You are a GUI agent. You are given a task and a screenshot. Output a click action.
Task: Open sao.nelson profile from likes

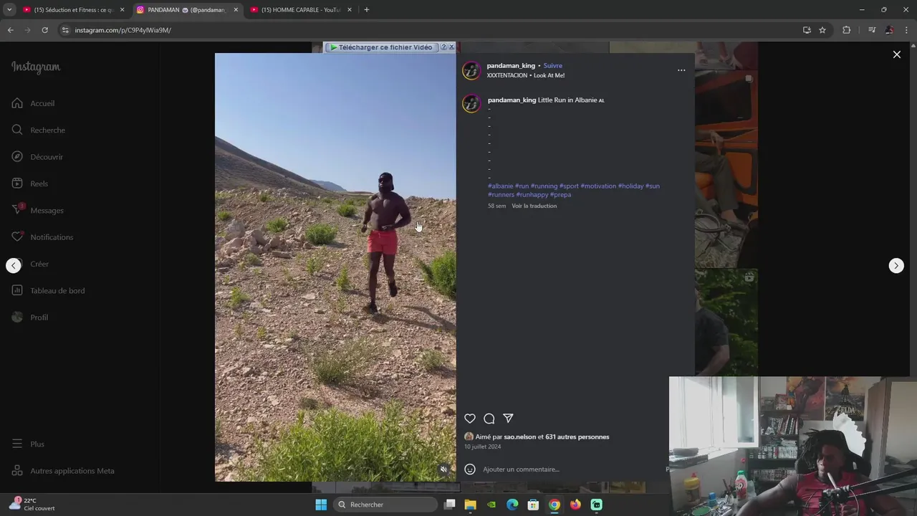click(519, 437)
